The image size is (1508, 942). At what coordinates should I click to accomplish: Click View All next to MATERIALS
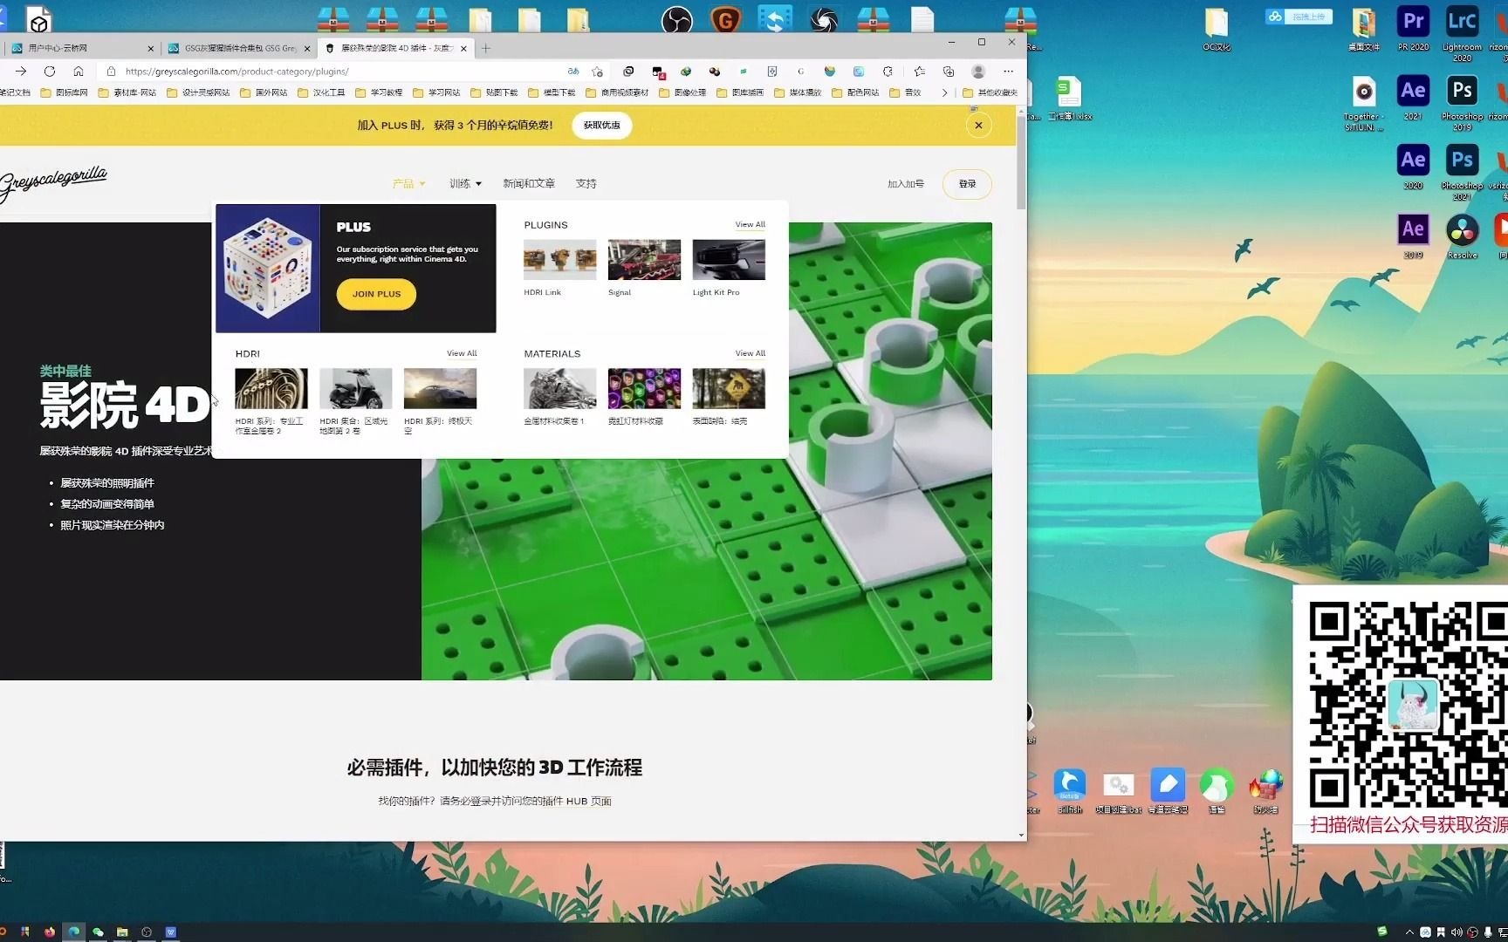[x=751, y=353]
